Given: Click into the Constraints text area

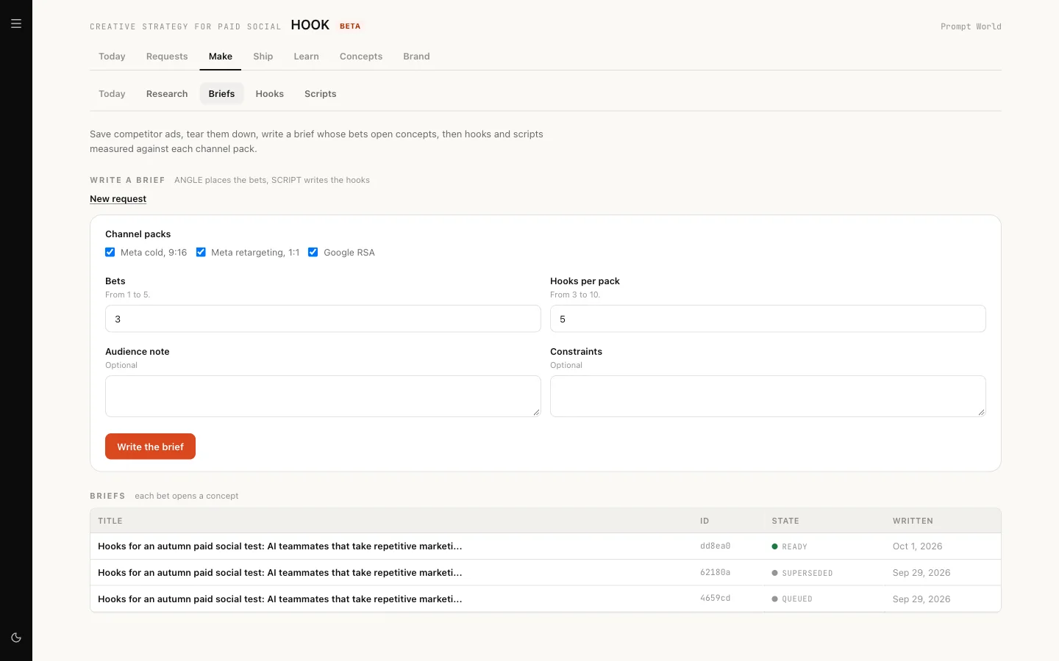Looking at the screenshot, I should [x=768, y=397].
